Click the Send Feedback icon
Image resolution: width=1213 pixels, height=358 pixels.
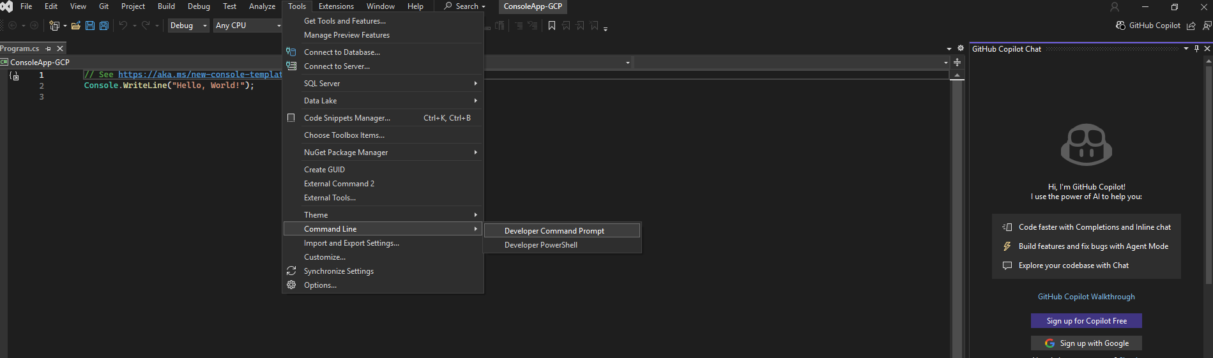(x=1207, y=26)
